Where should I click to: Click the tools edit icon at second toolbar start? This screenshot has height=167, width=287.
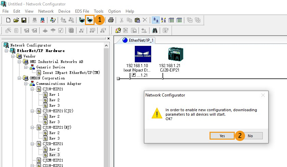[x=8, y=30]
